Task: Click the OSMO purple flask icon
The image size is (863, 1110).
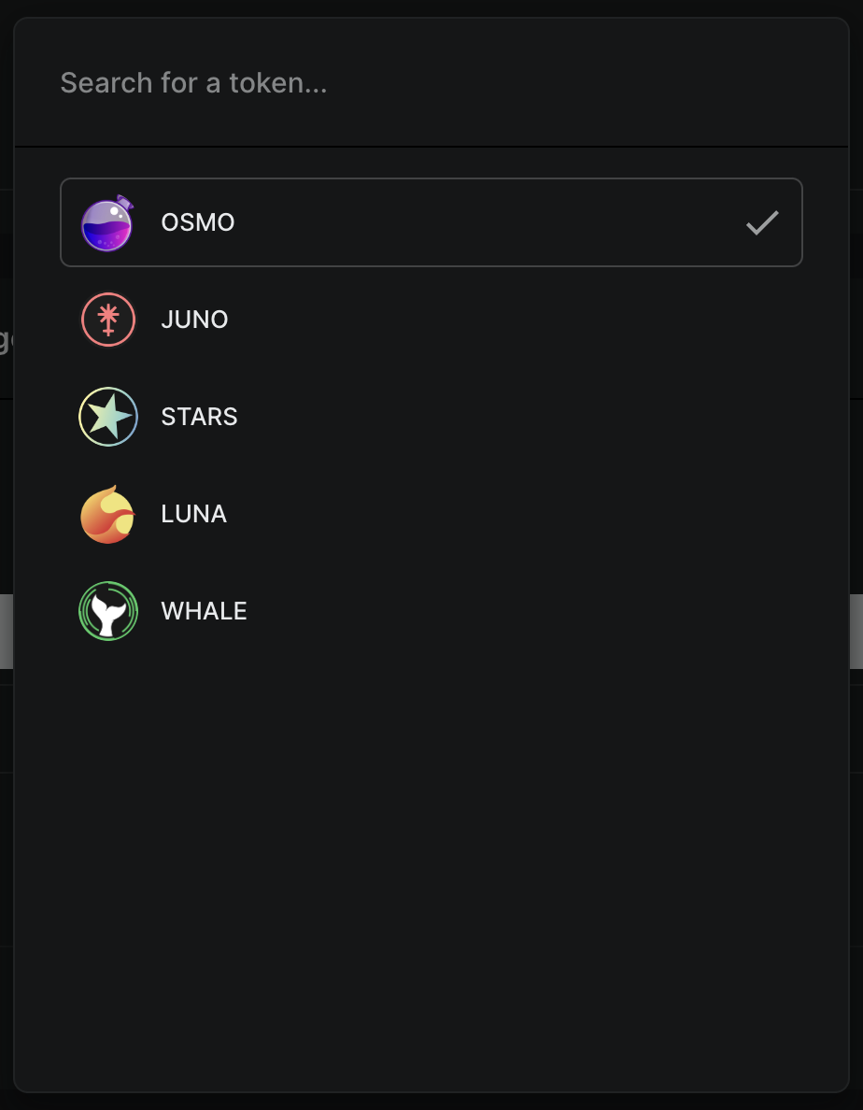Action: tap(107, 223)
